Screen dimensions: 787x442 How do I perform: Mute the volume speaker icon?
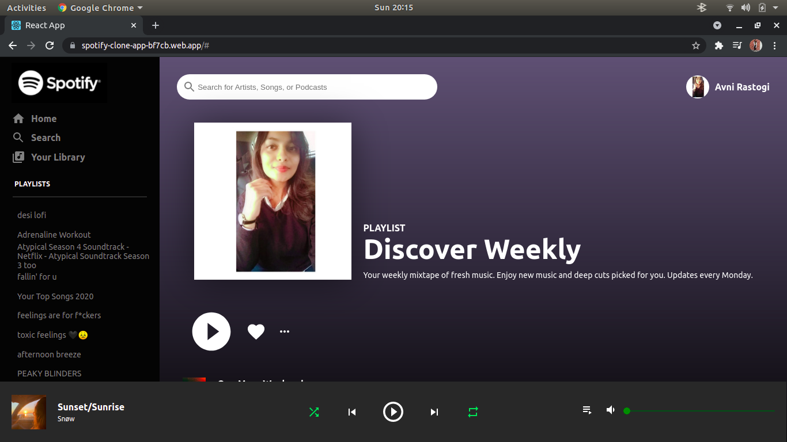click(610, 410)
